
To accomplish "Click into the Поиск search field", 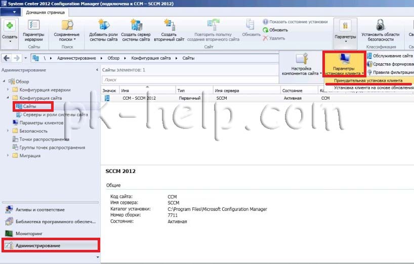I will (190, 79).
